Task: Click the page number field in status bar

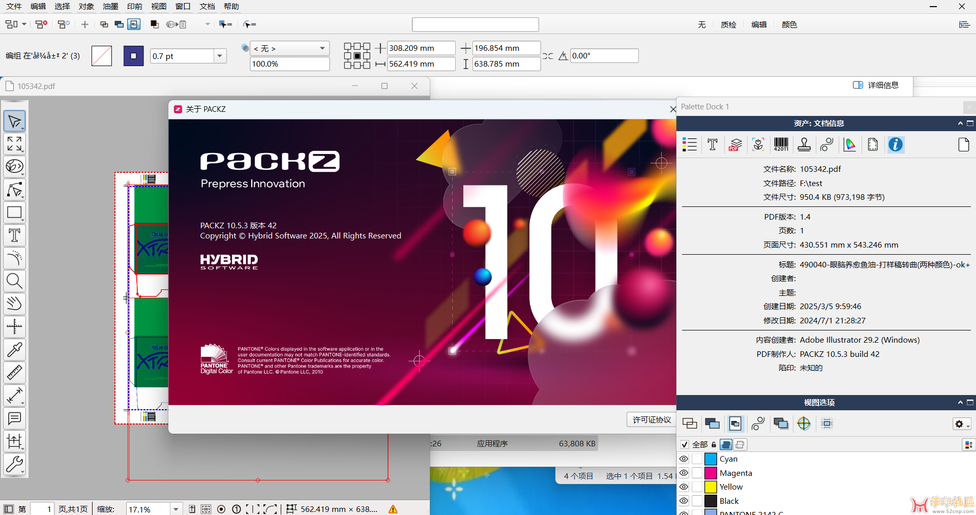Action: (x=42, y=509)
